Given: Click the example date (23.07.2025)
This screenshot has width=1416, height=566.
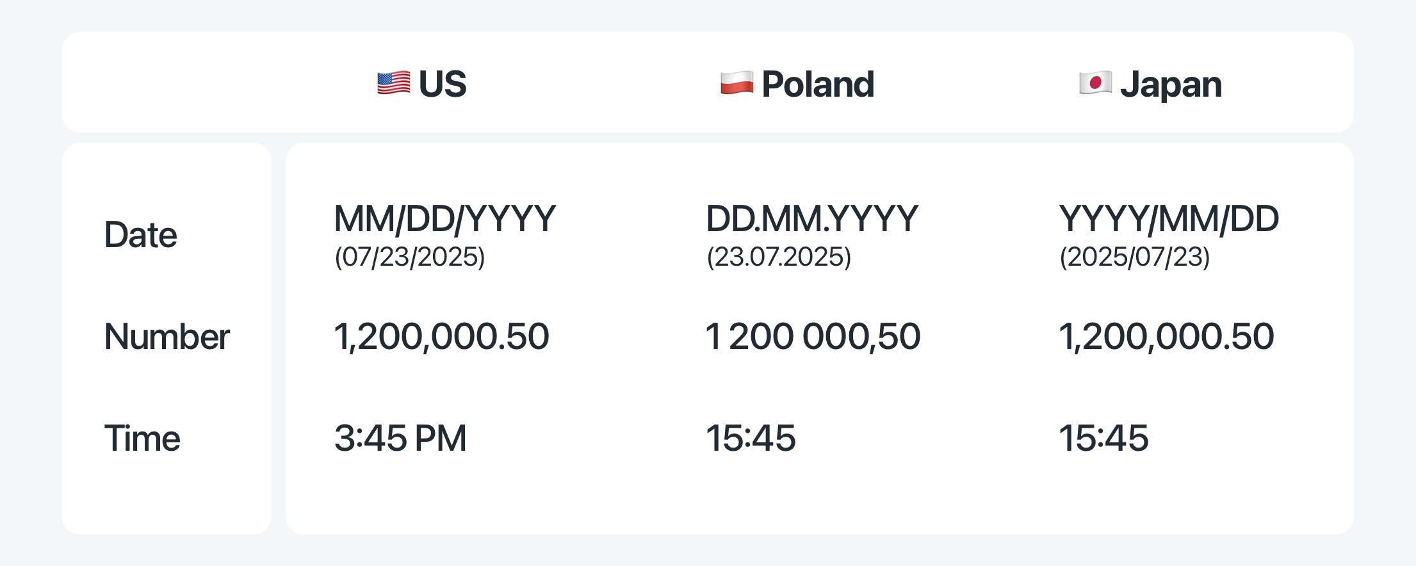Looking at the screenshot, I should tap(779, 257).
